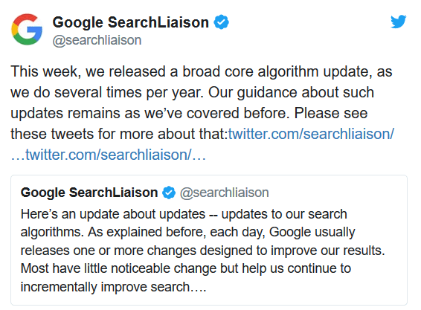Viewport: 421px width, 310px height.
Task: Open Twitter via the blue bird icon
Action: 399,22
